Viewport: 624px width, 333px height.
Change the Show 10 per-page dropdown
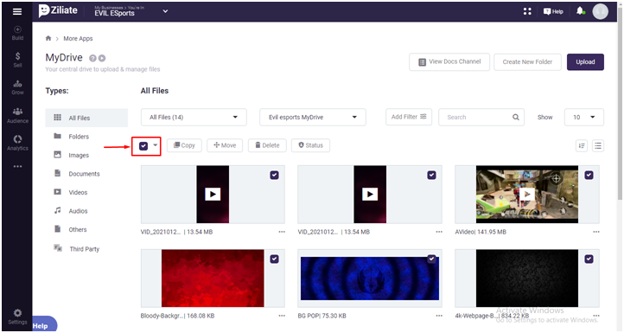(583, 117)
